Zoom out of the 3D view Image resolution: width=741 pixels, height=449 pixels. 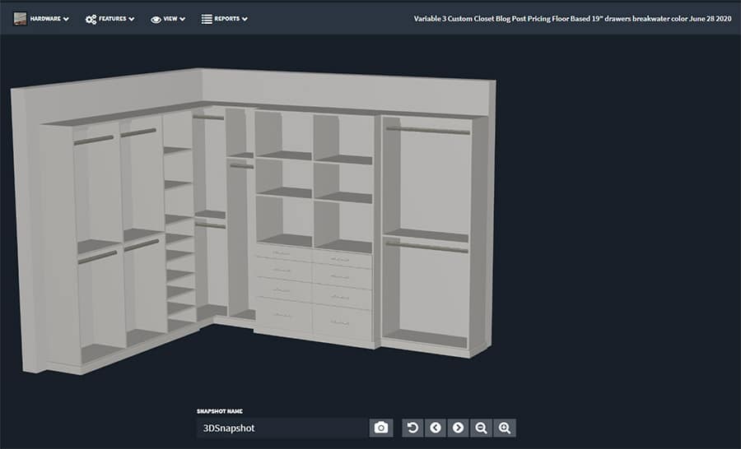(481, 428)
